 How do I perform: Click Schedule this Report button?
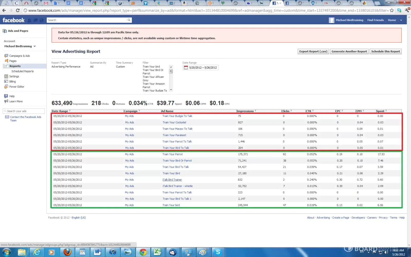pyautogui.click(x=386, y=51)
